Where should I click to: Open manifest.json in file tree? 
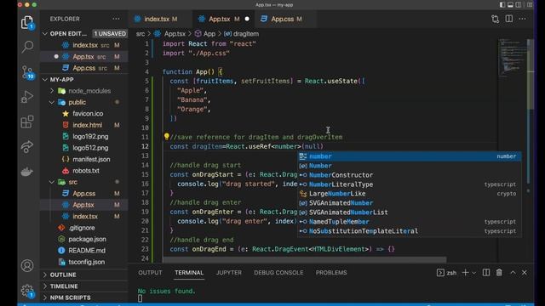point(91,159)
